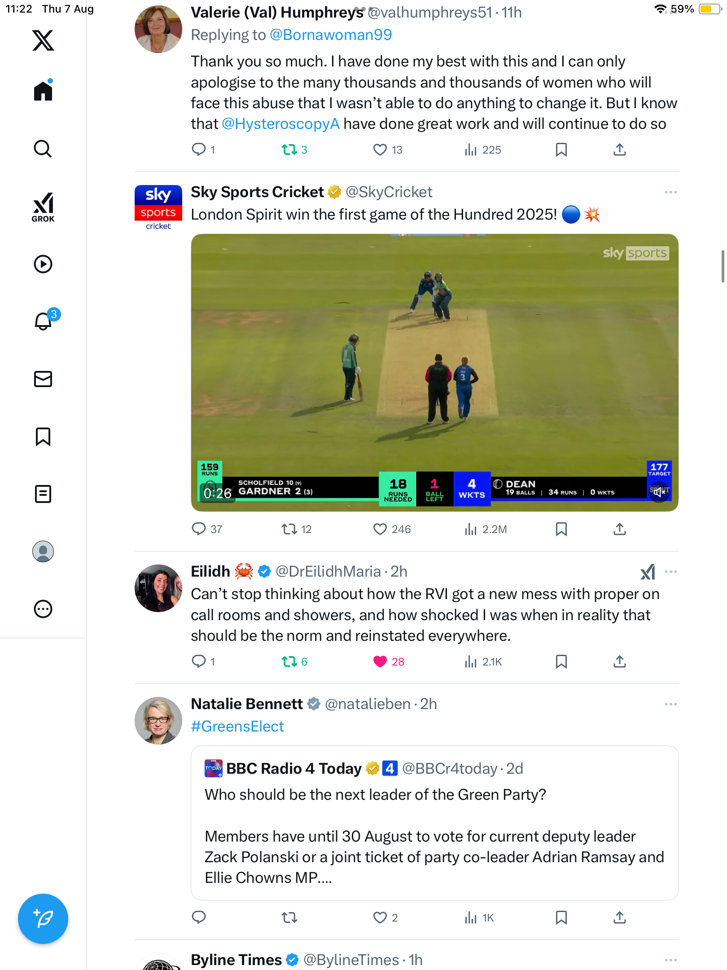
Task: Unlike Eilidh's post with 28 likes
Action: point(380,661)
